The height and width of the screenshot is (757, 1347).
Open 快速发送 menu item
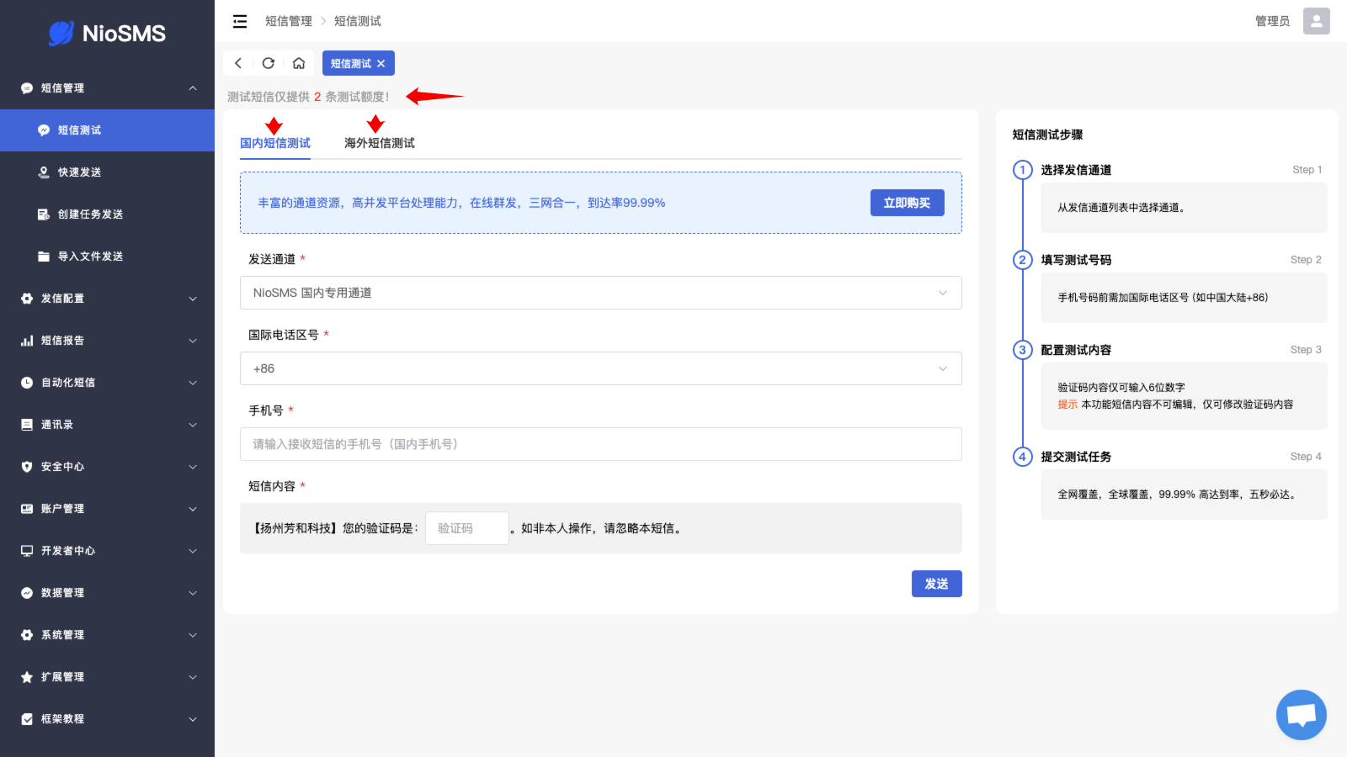point(107,172)
